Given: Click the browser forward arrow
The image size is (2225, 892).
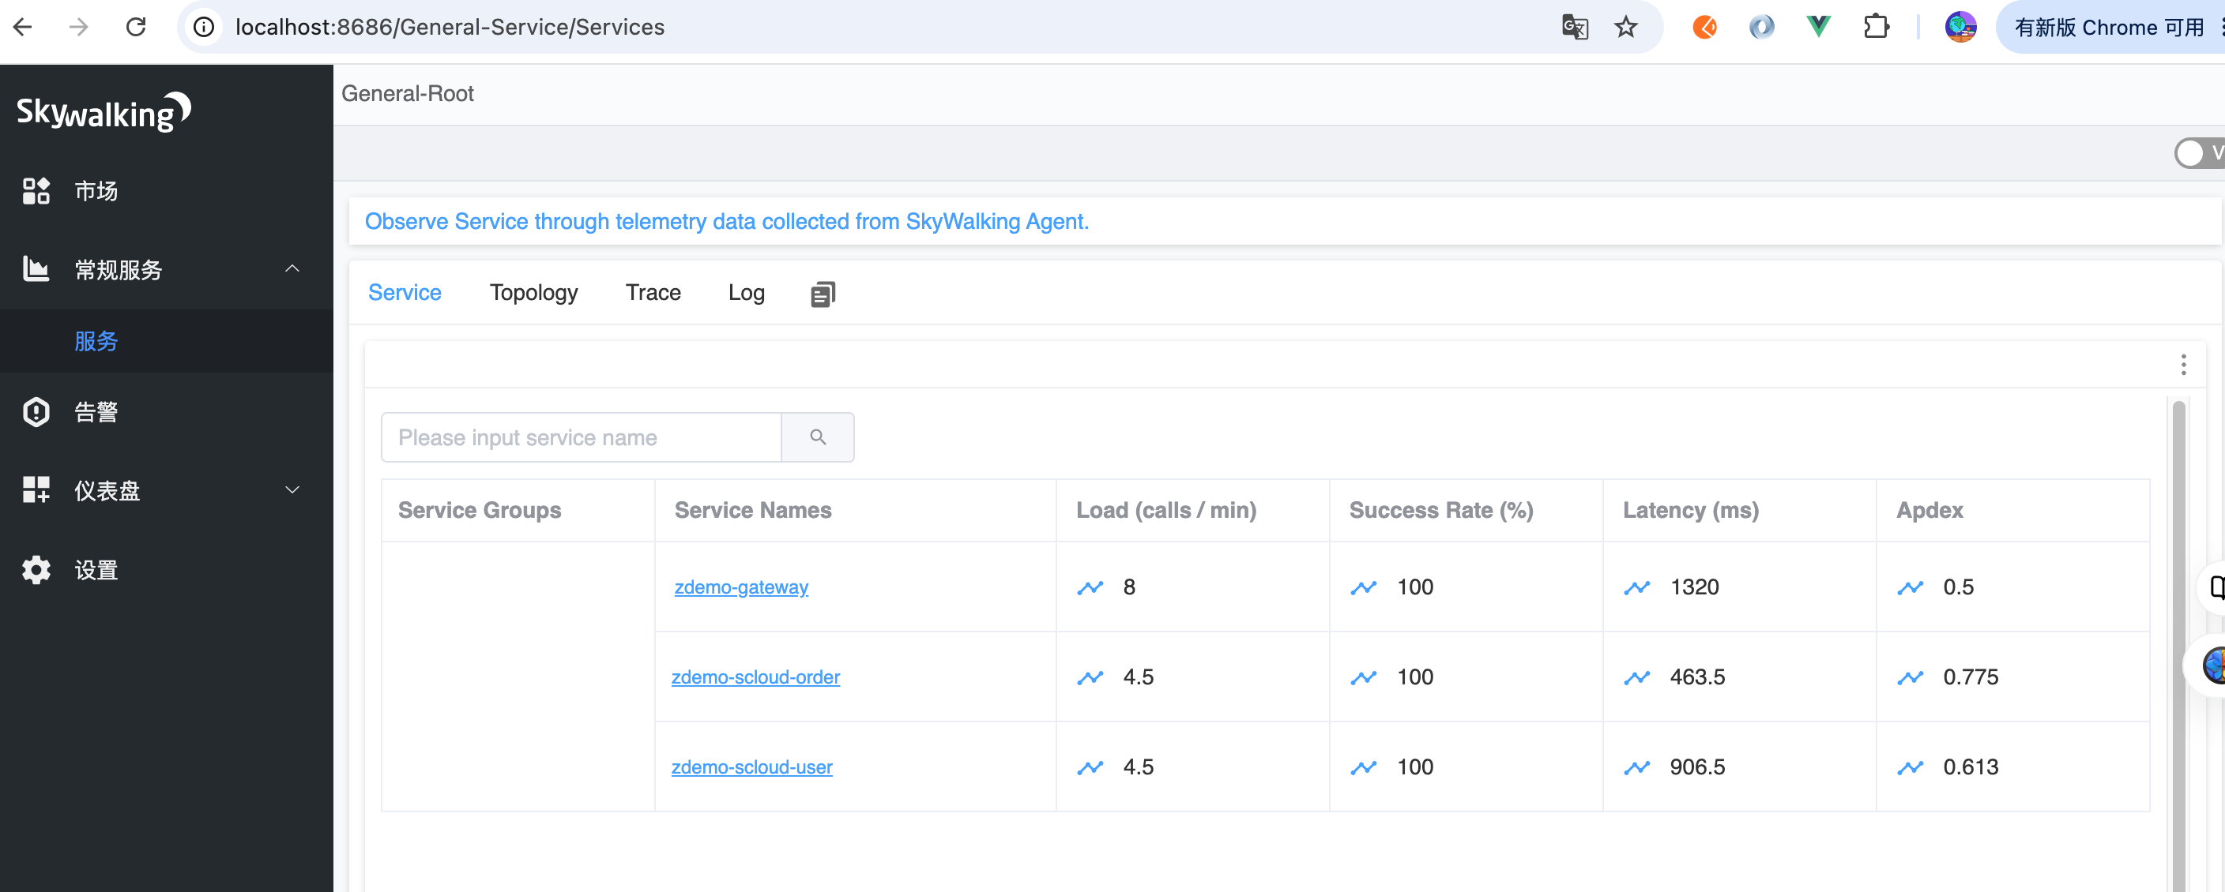Looking at the screenshot, I should [x=78, y=27].
